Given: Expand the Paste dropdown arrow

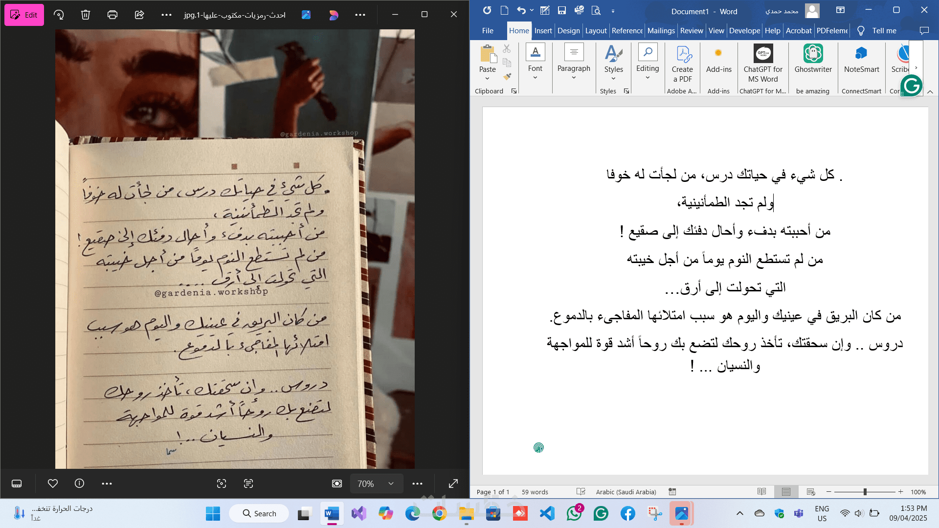Looking at the screenshot, I should (x=487, y=79).
